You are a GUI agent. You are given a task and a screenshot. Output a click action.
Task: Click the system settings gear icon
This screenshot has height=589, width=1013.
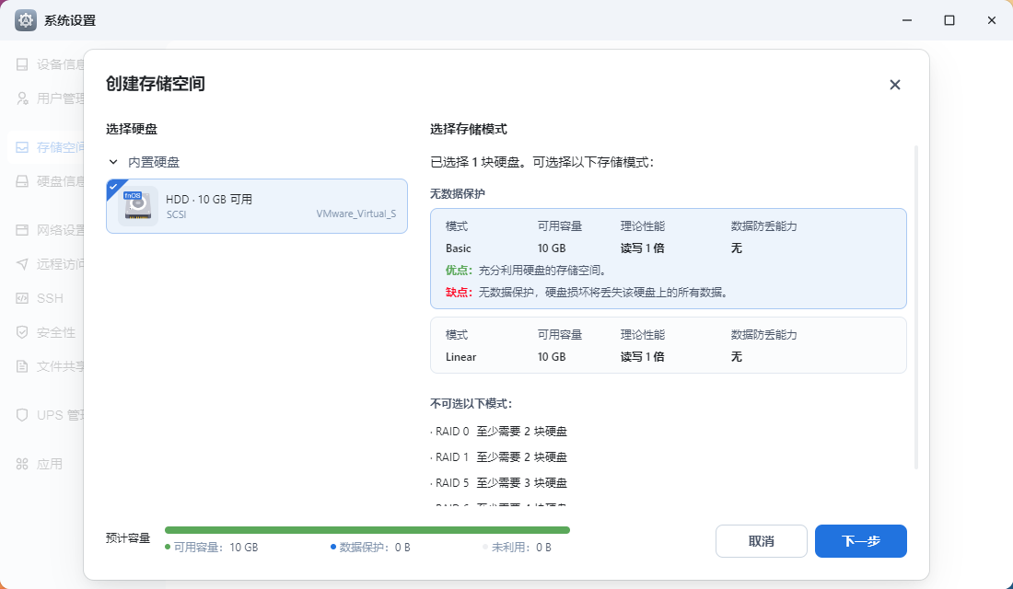(26, 20)
